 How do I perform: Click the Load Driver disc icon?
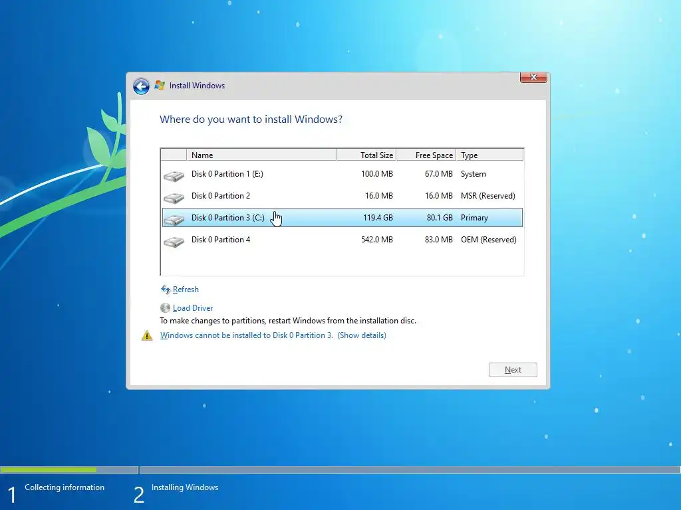pos(165,308)
